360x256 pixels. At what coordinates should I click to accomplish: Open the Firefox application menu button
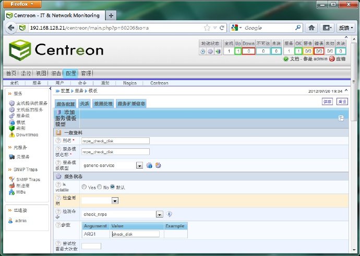click(22, 4)
